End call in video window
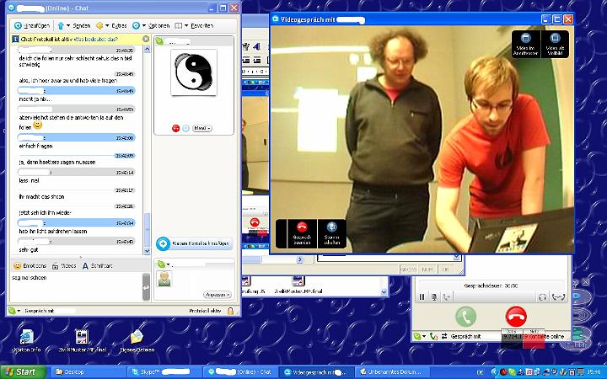Screen dimensions: 607x379 [x=302, y=233]
